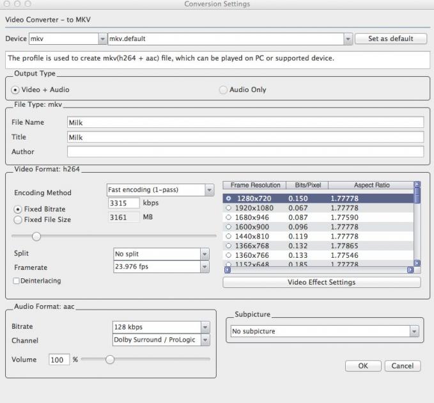Open Video Effect Settings

click(322, 282)
